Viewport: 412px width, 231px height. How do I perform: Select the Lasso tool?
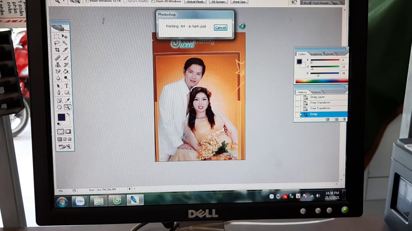(x=57, y=43)
